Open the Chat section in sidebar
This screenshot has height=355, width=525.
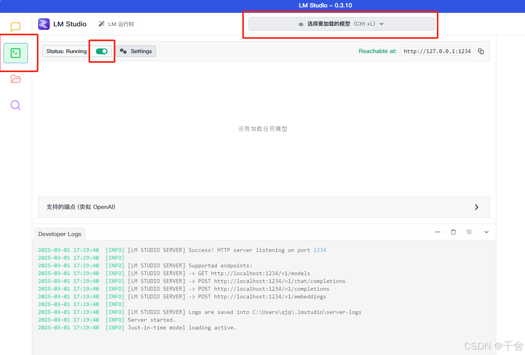coord(16,27)
